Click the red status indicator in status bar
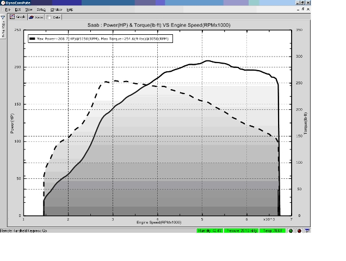346x261 pixels. tap(299, 231)
